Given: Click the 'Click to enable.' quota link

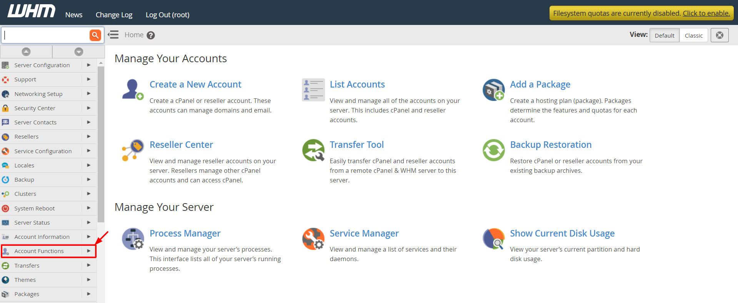Looking at the screenshot, I should pyautogui.click(x=706, y=13).
